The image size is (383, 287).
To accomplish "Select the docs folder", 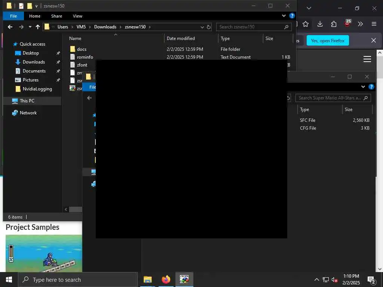I will click(x=82, y=49).
